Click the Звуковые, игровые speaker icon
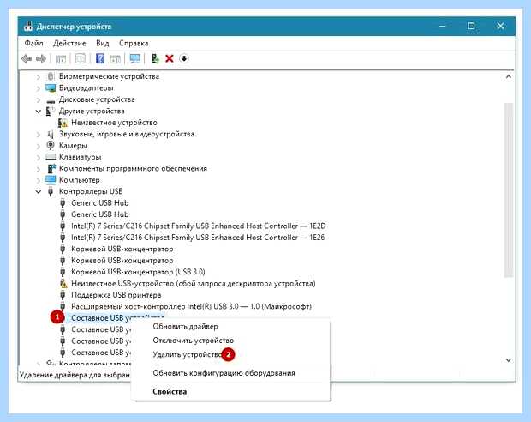Viewport: 531px width, 422px height. tap(51, 134)
